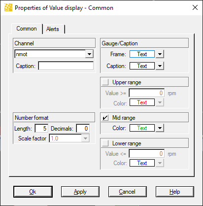This screenshot has width=203, height=206.
Task: Close the Properties of Value display dialog
Action: 195,7
